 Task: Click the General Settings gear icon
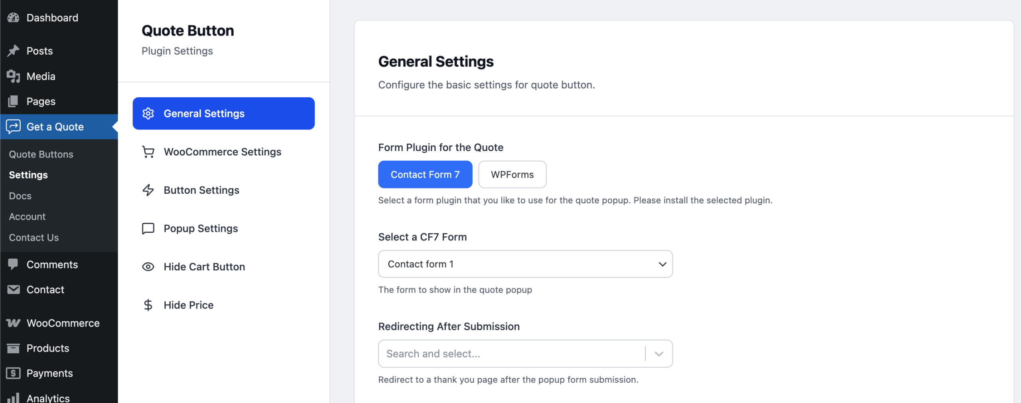[148, 114]
